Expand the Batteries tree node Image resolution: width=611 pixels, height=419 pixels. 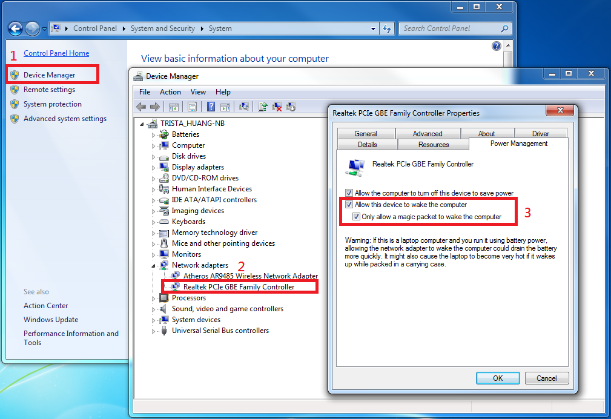click(x=153, y=135)
